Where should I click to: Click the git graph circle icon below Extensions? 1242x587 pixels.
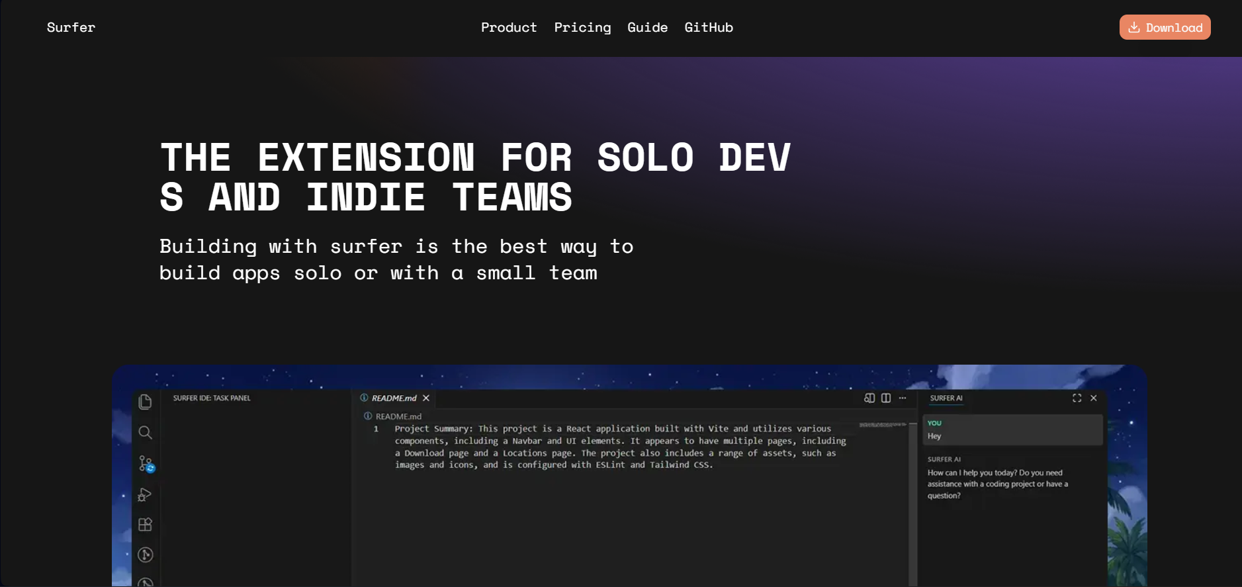click(145, 555)
